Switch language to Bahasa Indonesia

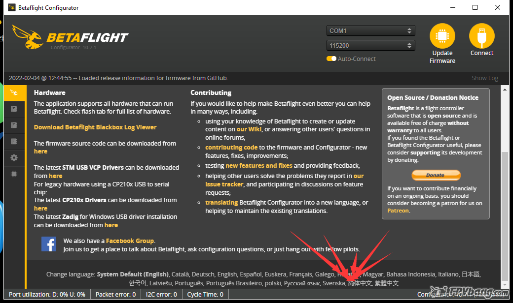click(x=410, y=274)
